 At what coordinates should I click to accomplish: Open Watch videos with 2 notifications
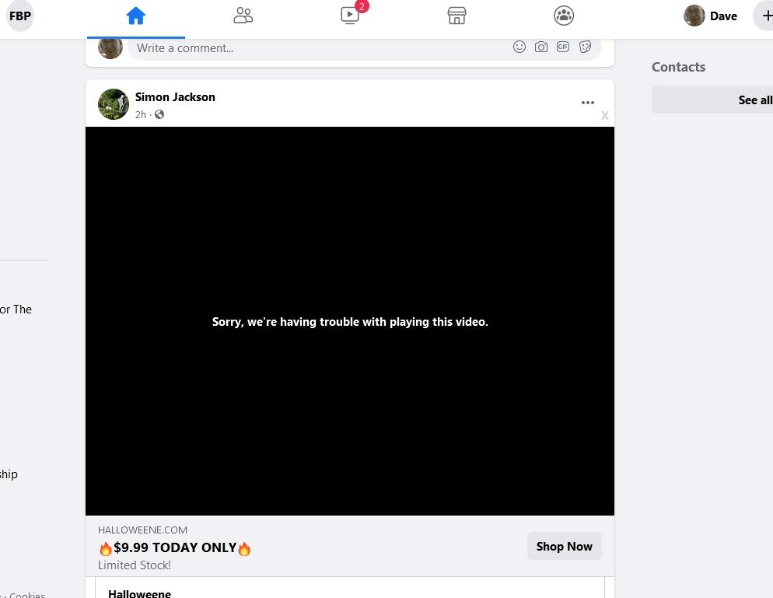[350, 16]
